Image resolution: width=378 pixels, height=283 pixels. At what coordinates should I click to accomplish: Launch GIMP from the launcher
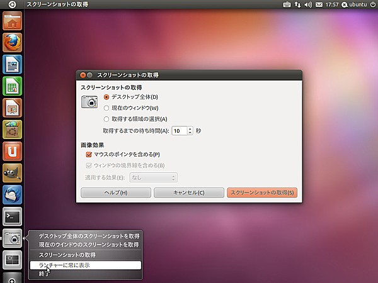point(13,173)
